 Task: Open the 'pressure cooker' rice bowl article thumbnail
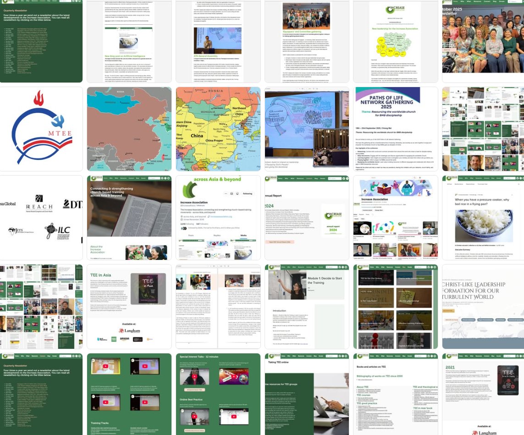coord(483,218)
